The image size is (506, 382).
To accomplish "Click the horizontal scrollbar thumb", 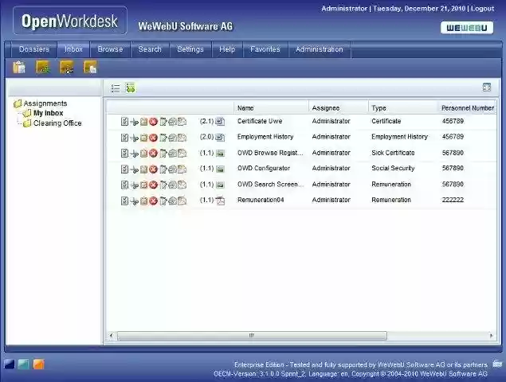I will tap(252, 336).
